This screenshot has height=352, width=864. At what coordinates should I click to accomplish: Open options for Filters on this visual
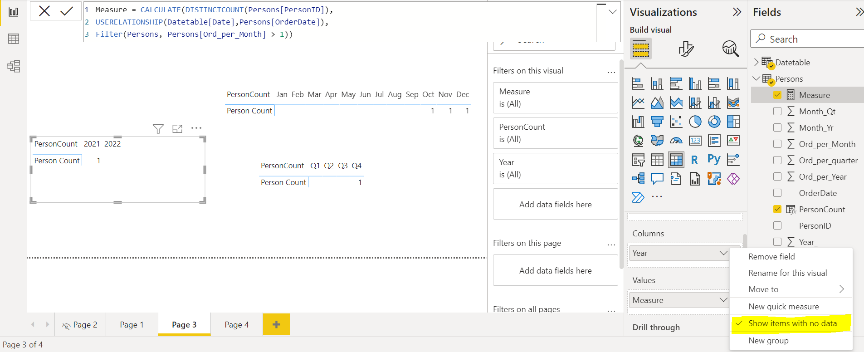pyautogui.click(x=611, y=72)
